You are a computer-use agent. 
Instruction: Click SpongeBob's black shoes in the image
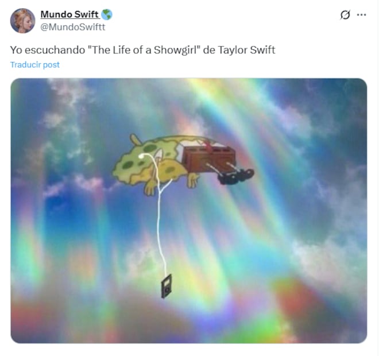tap(235, 176)
